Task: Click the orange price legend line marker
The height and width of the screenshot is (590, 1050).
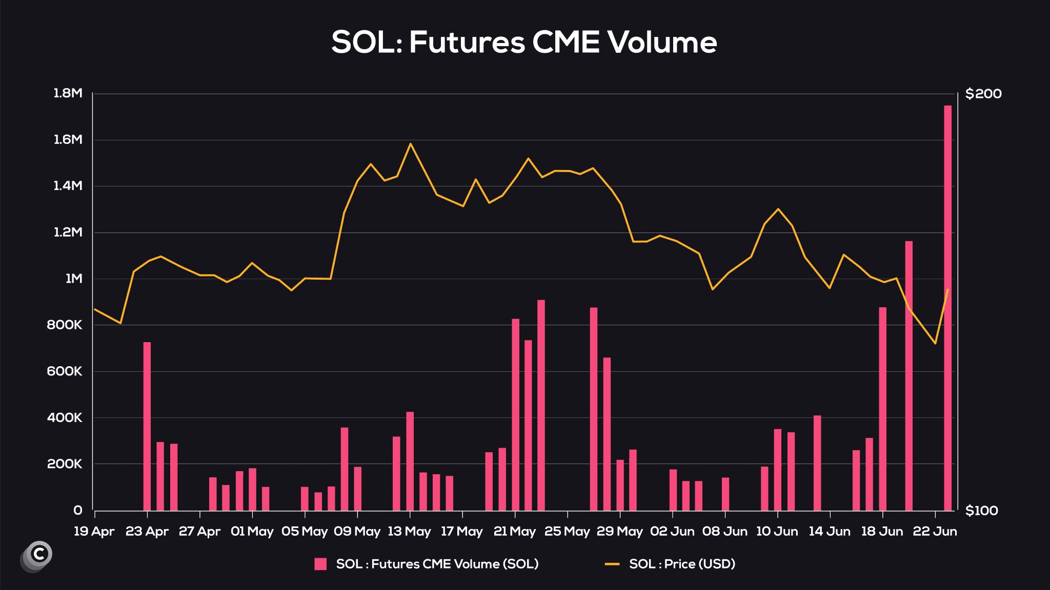Action: [x=612, y=564]
